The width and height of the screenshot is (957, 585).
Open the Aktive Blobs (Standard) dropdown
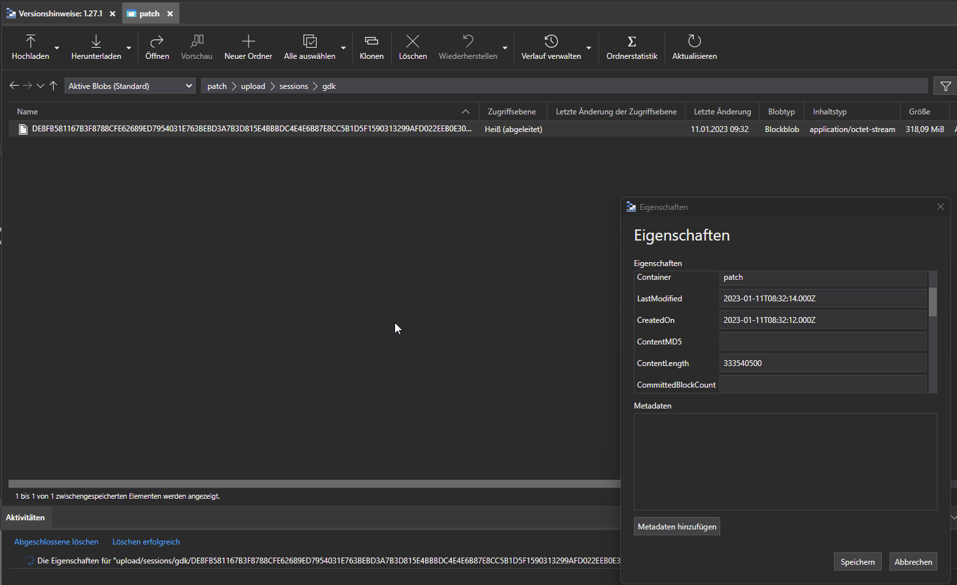(130, 86)
